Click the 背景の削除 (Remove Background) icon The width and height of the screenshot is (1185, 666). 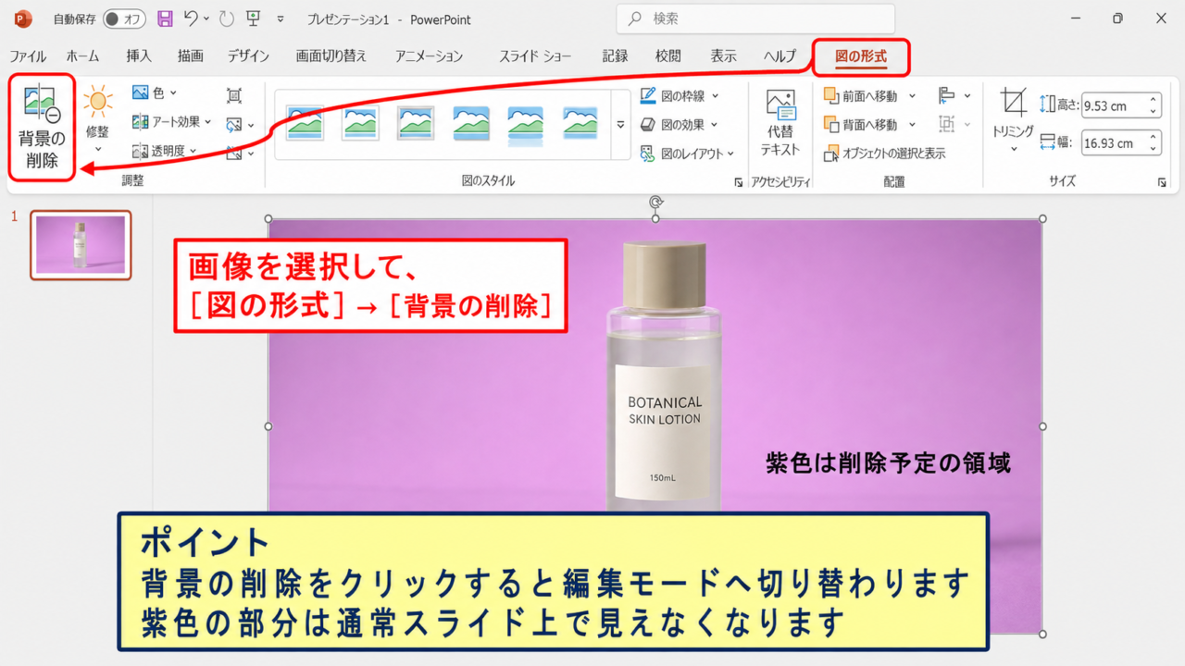coord(42,105)
